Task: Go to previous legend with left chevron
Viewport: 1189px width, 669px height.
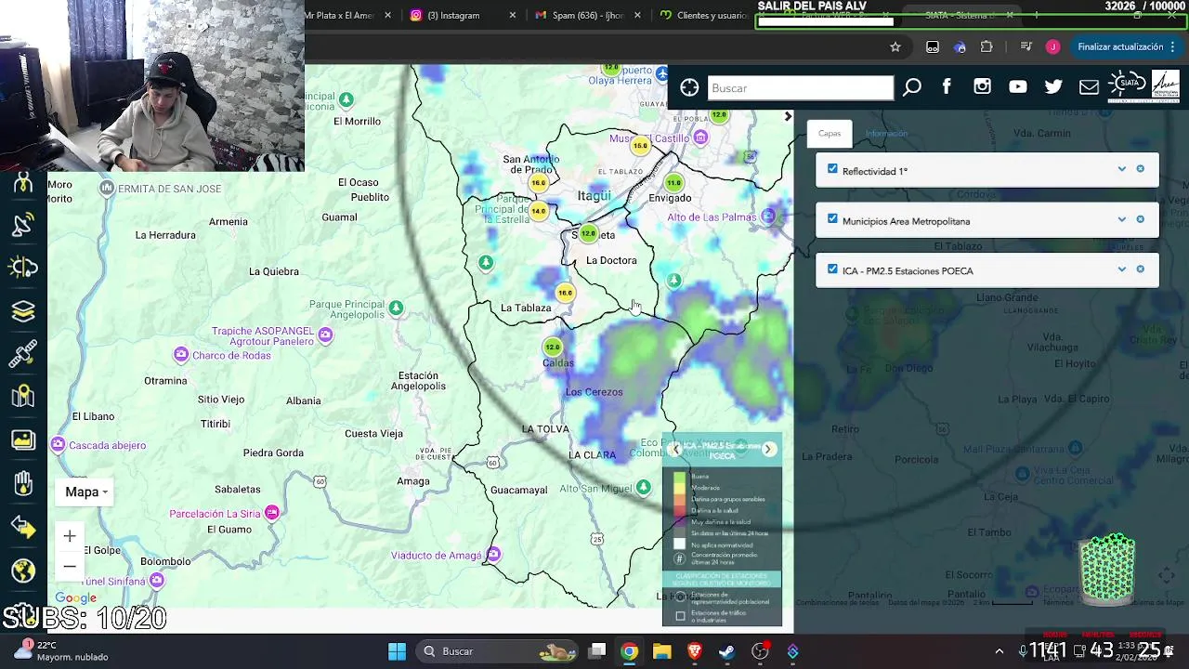Action: click(x=674, y=450)
